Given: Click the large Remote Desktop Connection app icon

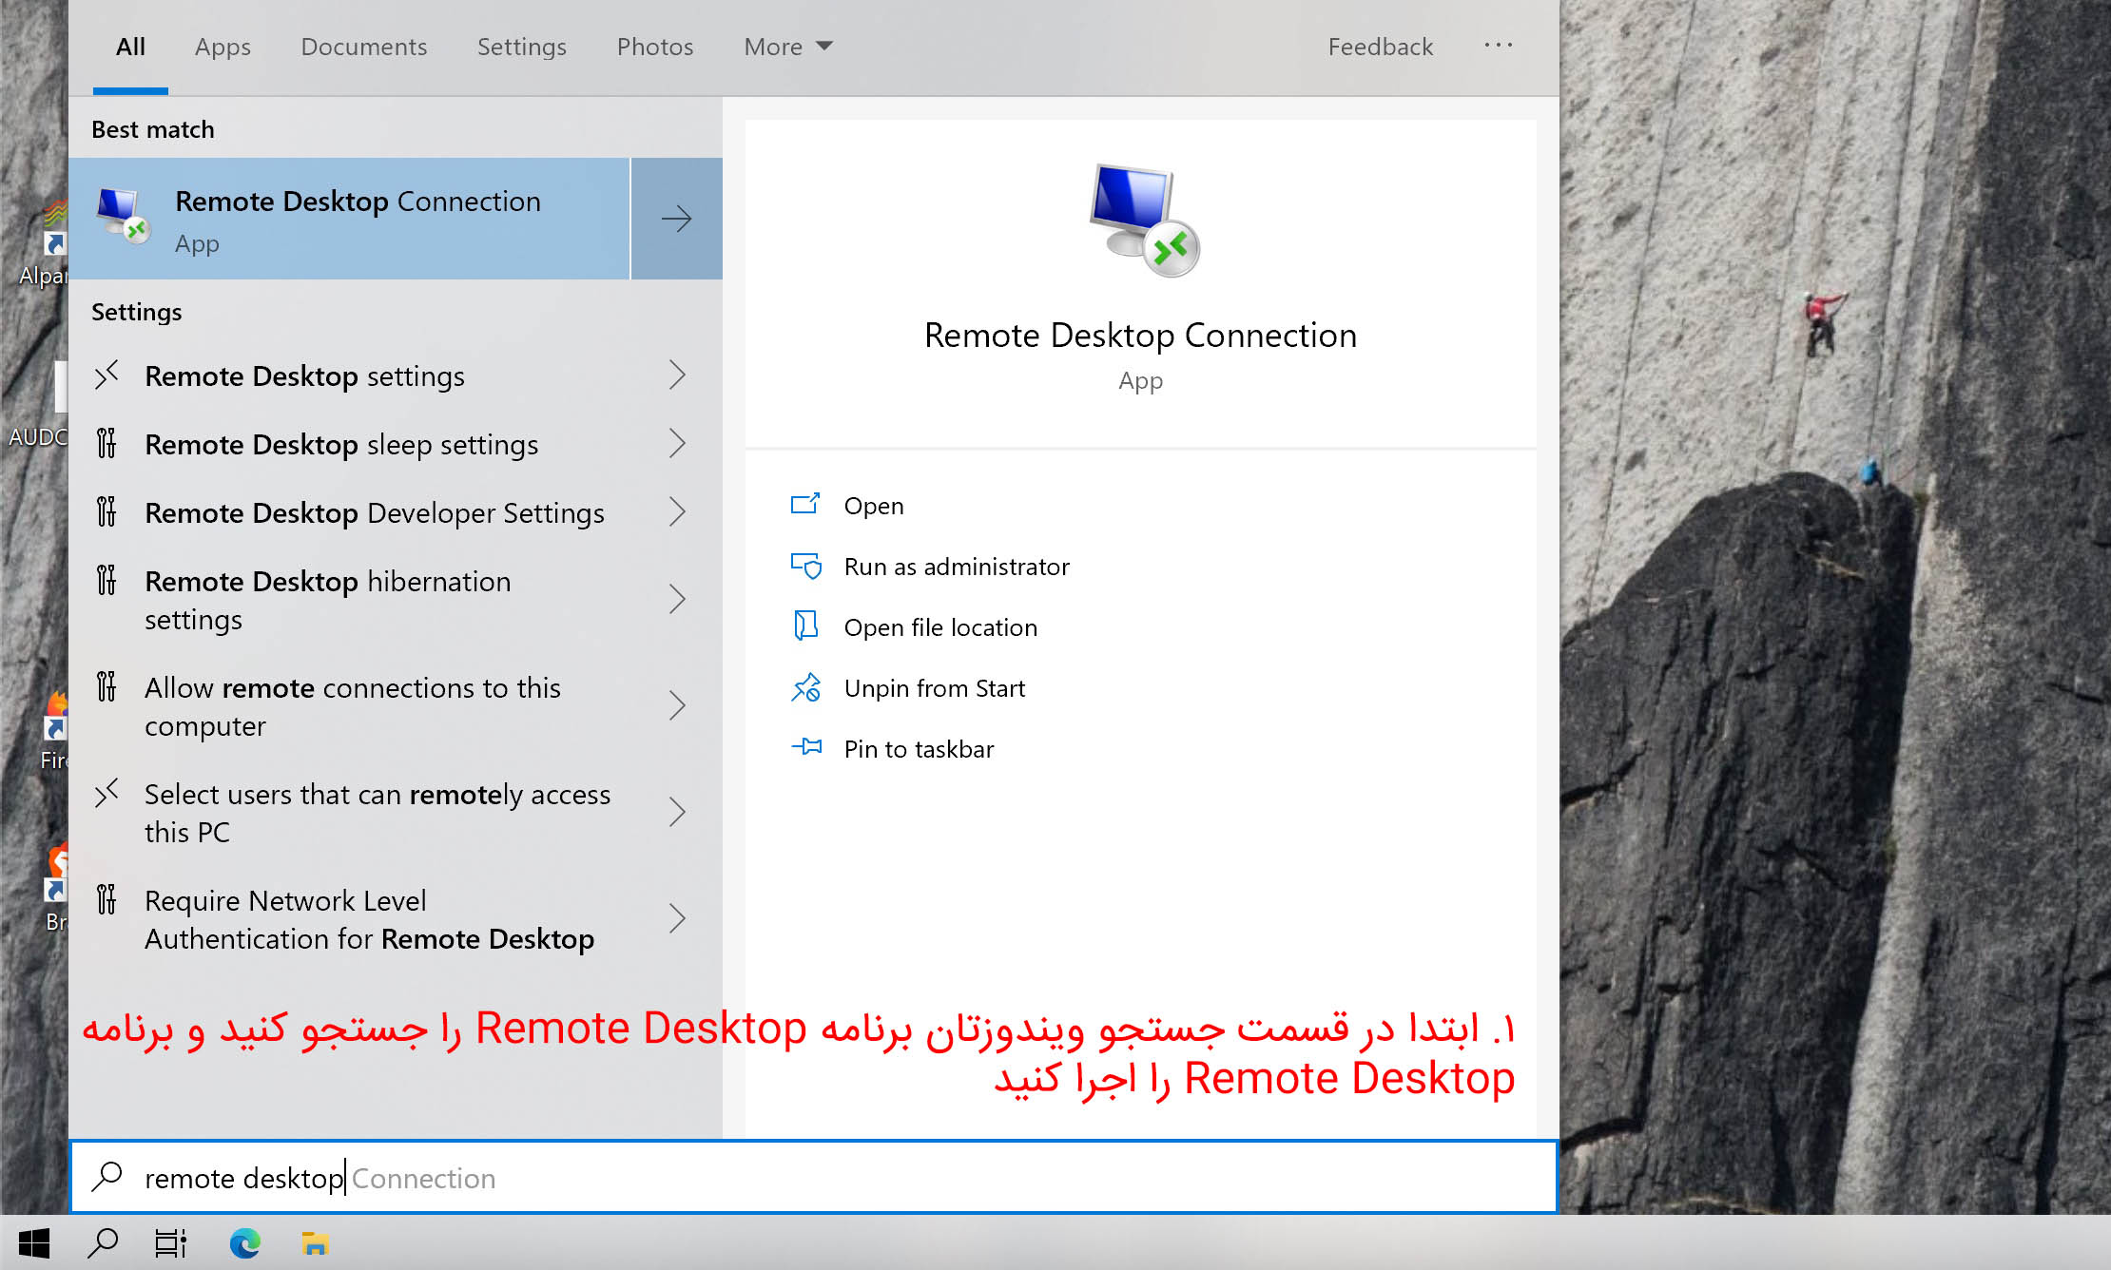Looking at the screenshot, I should 1142,220.
